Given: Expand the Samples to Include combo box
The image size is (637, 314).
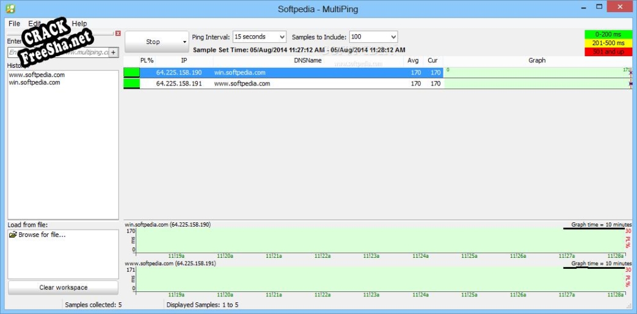Looking at the screenshot, I should click(393, 37).
